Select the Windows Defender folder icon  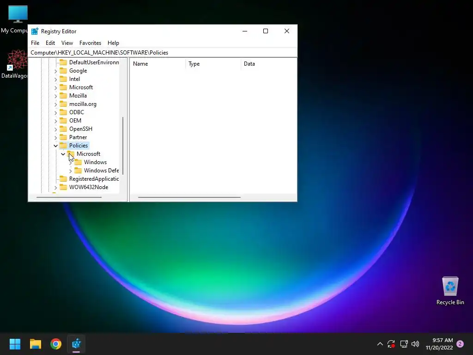pos(78,170)
